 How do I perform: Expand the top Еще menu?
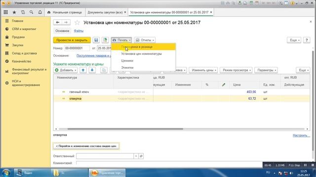click(294, 40)
